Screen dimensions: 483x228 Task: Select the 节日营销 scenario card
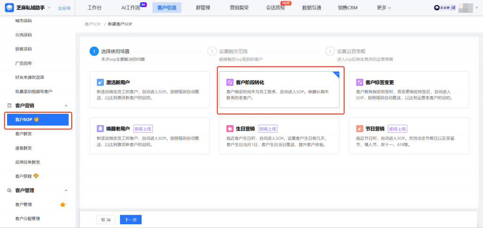tap(409, 135)
